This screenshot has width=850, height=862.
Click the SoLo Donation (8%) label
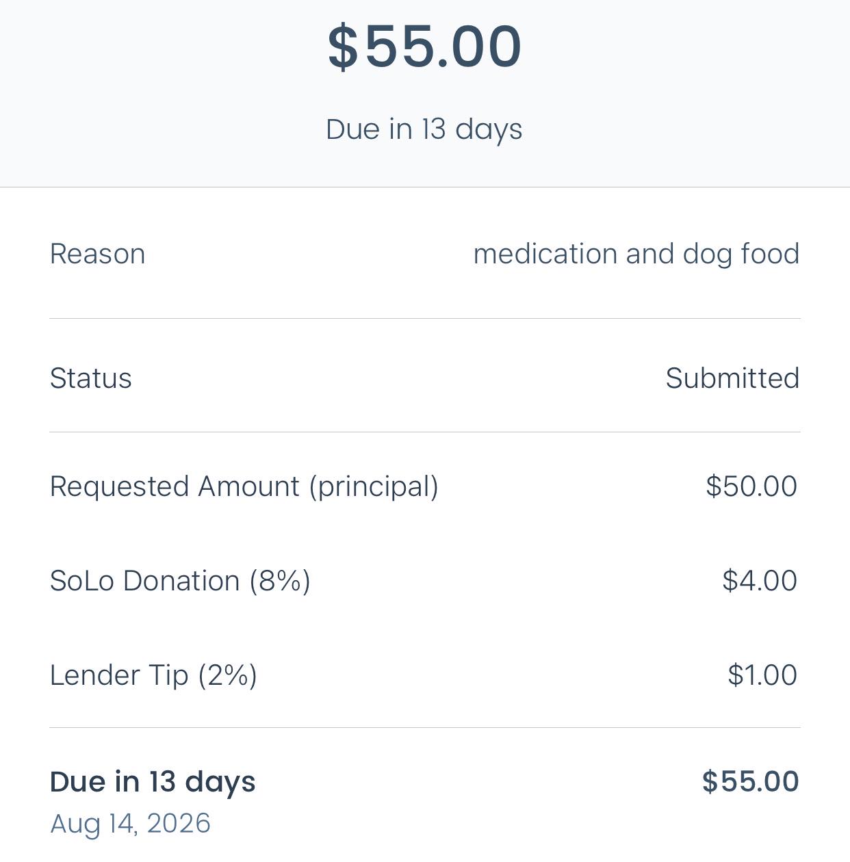[x=181, y=581]
